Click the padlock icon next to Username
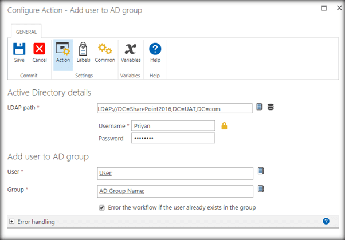This screenshot has height=240, width=345. 224,125
